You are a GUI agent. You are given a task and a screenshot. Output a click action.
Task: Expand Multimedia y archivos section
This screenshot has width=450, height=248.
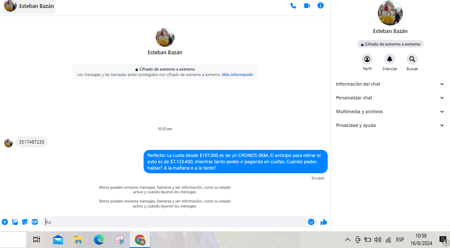[390, 111]
